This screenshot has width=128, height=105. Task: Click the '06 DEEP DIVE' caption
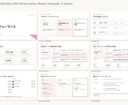point(96,71)
